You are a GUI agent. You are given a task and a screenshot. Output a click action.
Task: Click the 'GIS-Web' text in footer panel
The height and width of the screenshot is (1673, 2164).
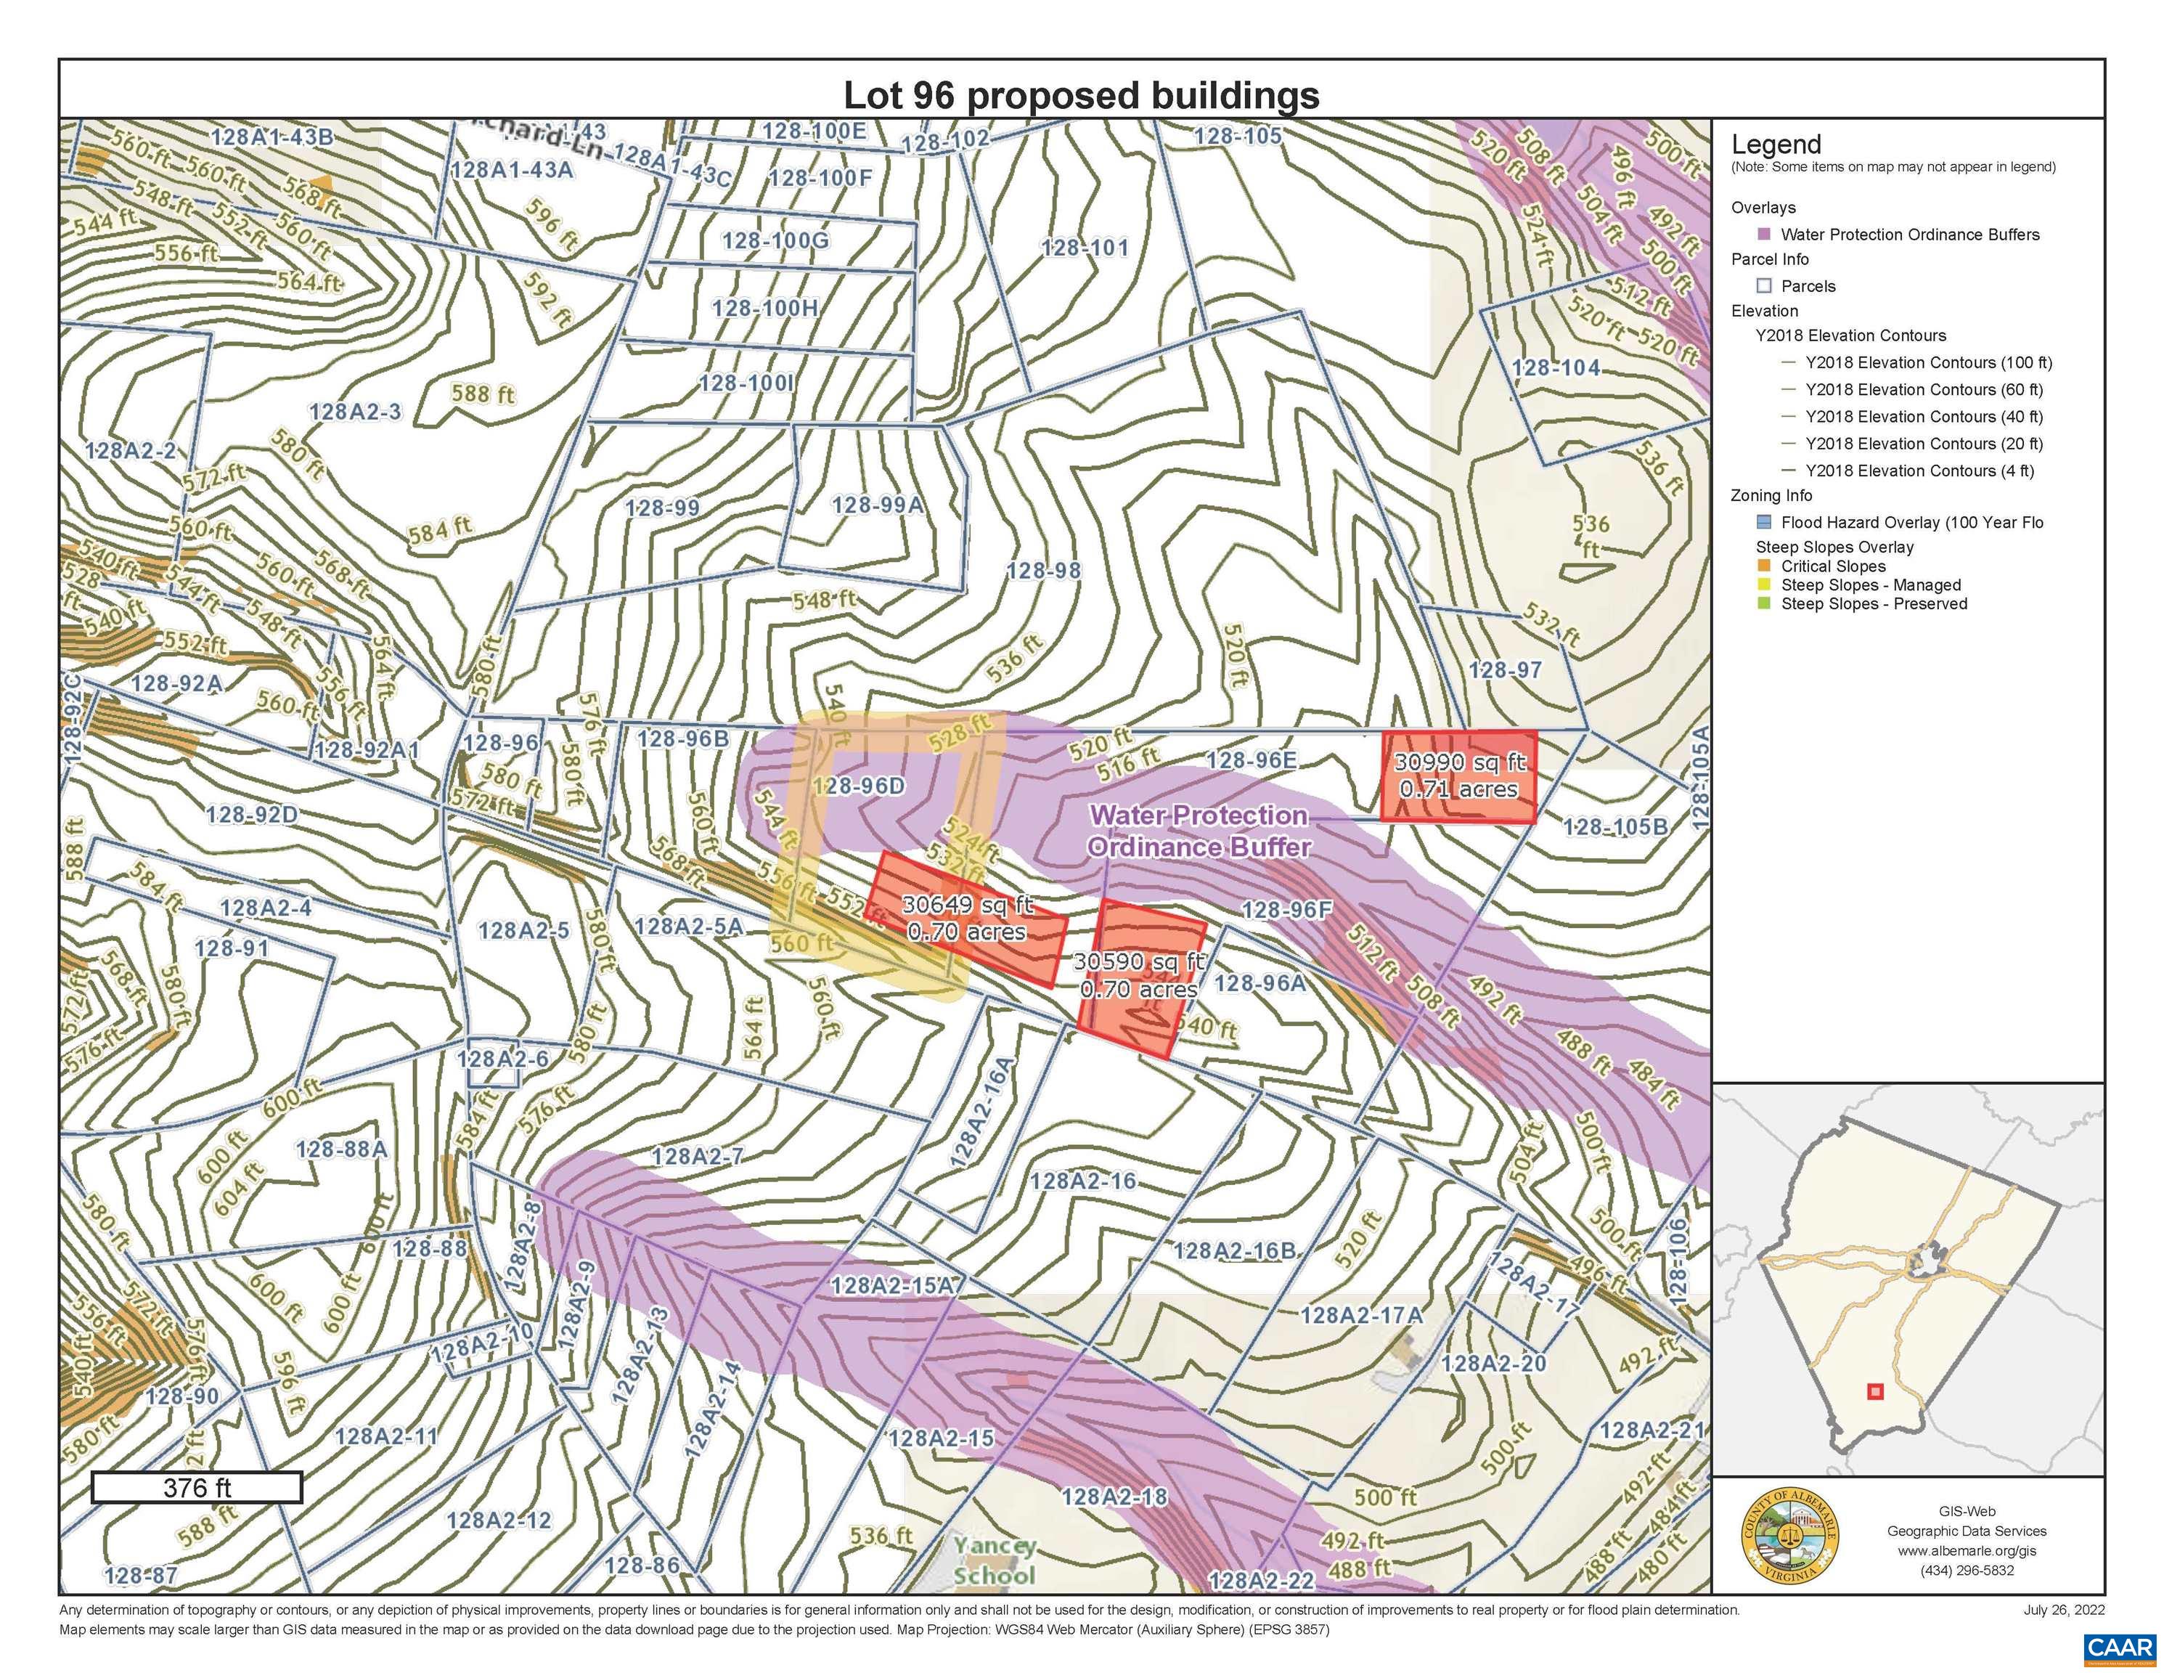point(1967,1512)
